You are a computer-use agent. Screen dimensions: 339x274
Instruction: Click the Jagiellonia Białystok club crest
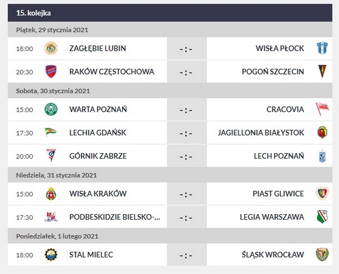321,132
